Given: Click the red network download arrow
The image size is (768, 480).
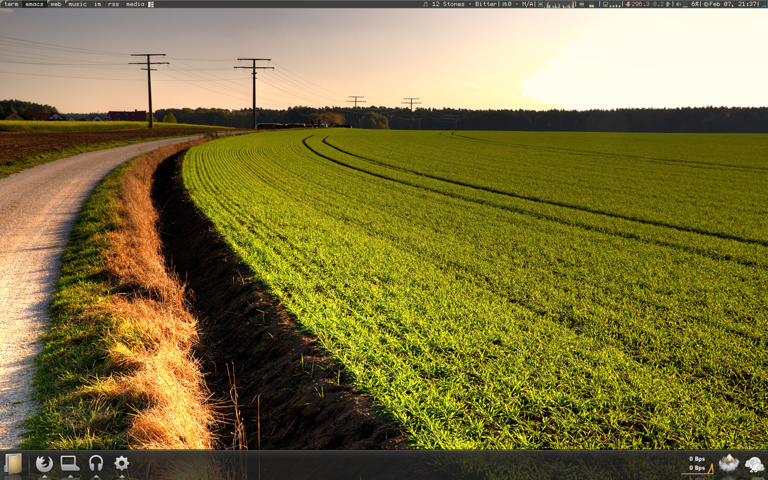Looking at the screenshot, I should [x=628, y=4].
